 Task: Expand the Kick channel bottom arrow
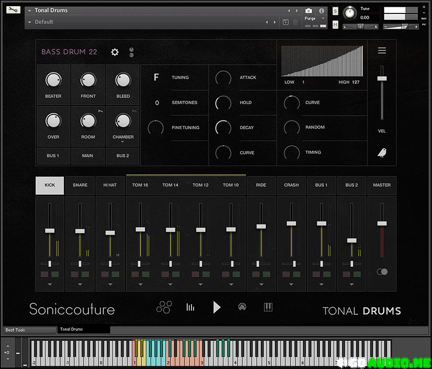click(50, 284)
